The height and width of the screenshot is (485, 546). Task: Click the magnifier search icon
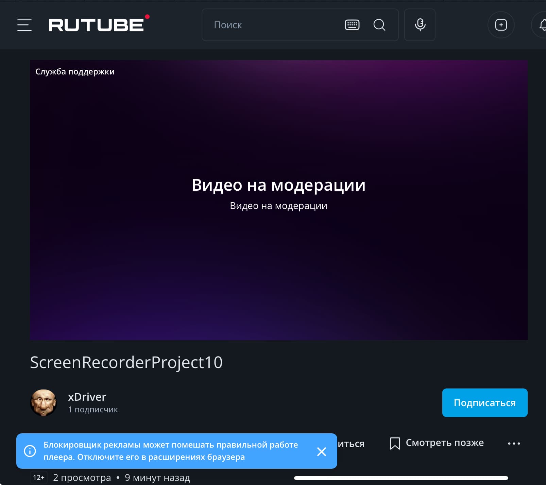point(379,25)
